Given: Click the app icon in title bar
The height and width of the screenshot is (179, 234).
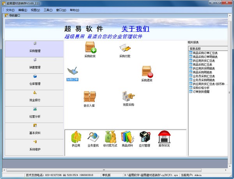Looking at the screenshot, I should point(4,3).
